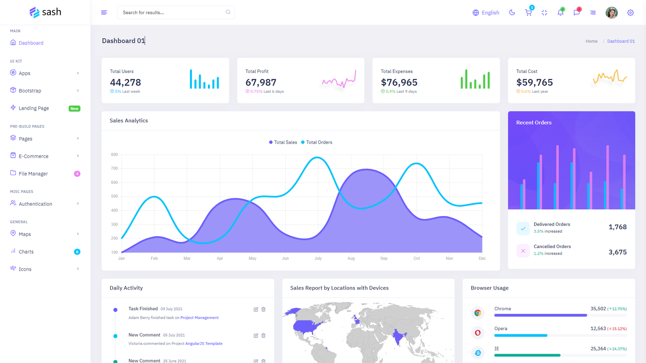This screenshot has width=646, height=363.
Task: Click the Icons wind icon
Action: coord(13,268)
